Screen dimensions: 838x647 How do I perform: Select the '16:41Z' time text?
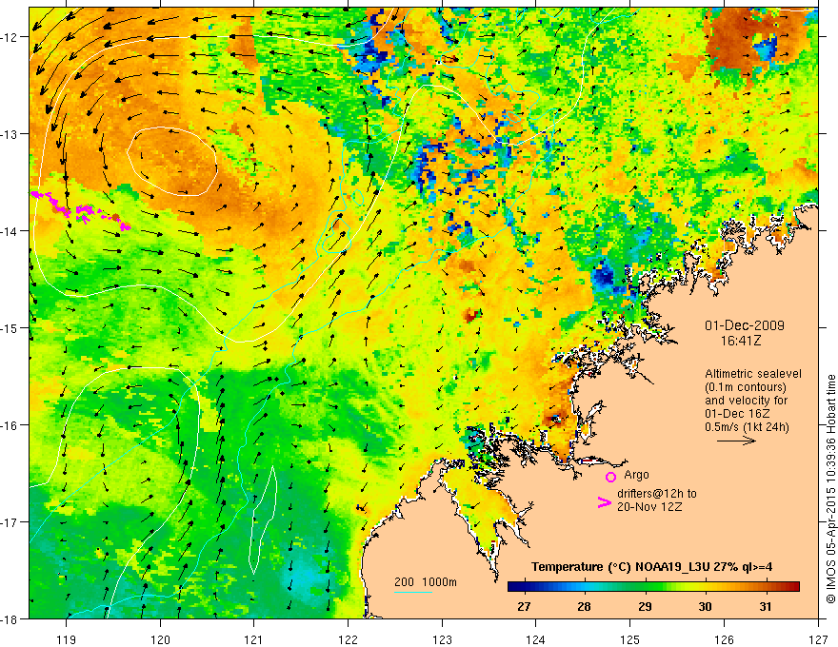pos(740,341)
